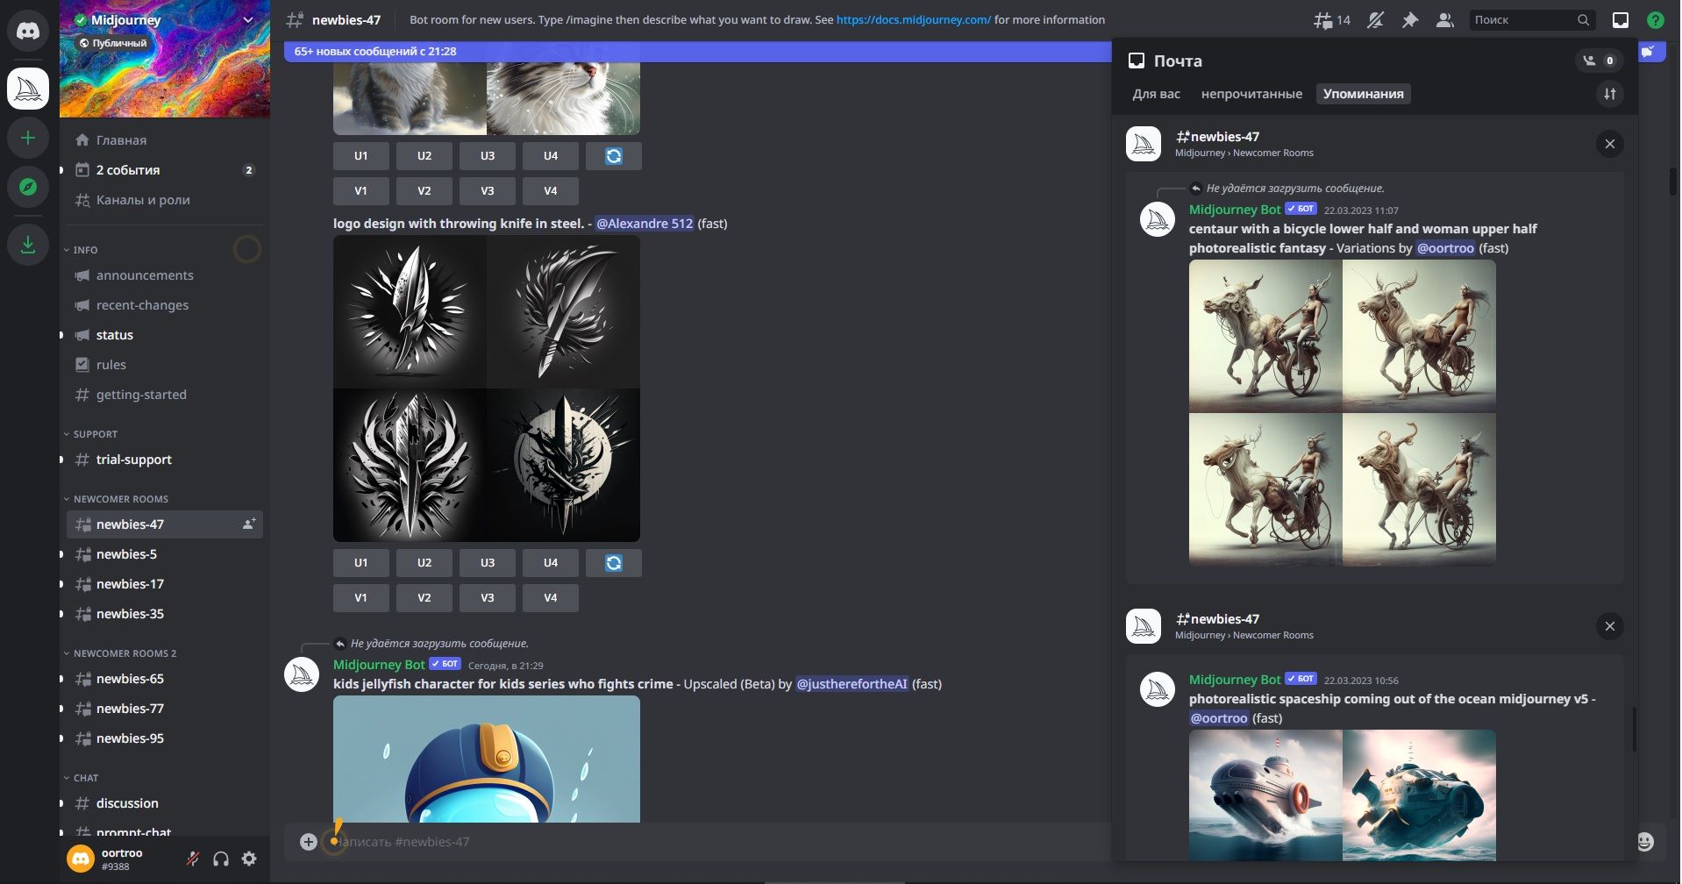1682x884 pixels.
Task: Collapse the NEWCOMER ROOMS category
Action: tap(120, 499)
